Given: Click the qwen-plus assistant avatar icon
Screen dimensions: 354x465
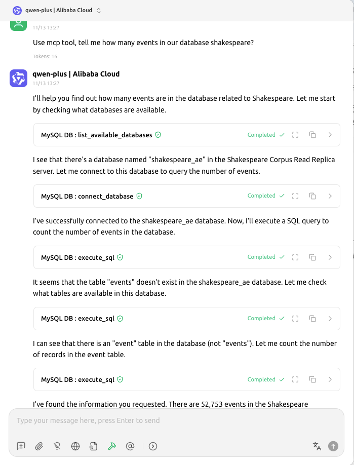Looking at the screenshot, I should click(19, 78).
